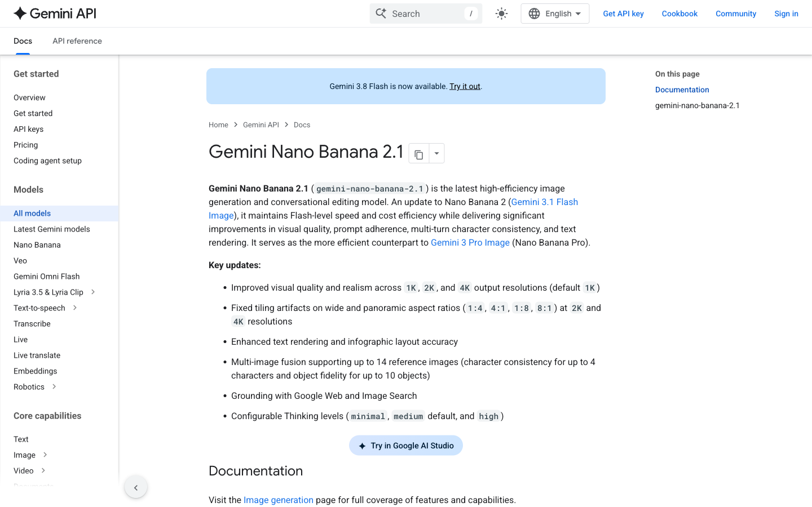
Task: Jump to gemini-nano-banana-2.1 anchor
Action: (x=697, y=105)
